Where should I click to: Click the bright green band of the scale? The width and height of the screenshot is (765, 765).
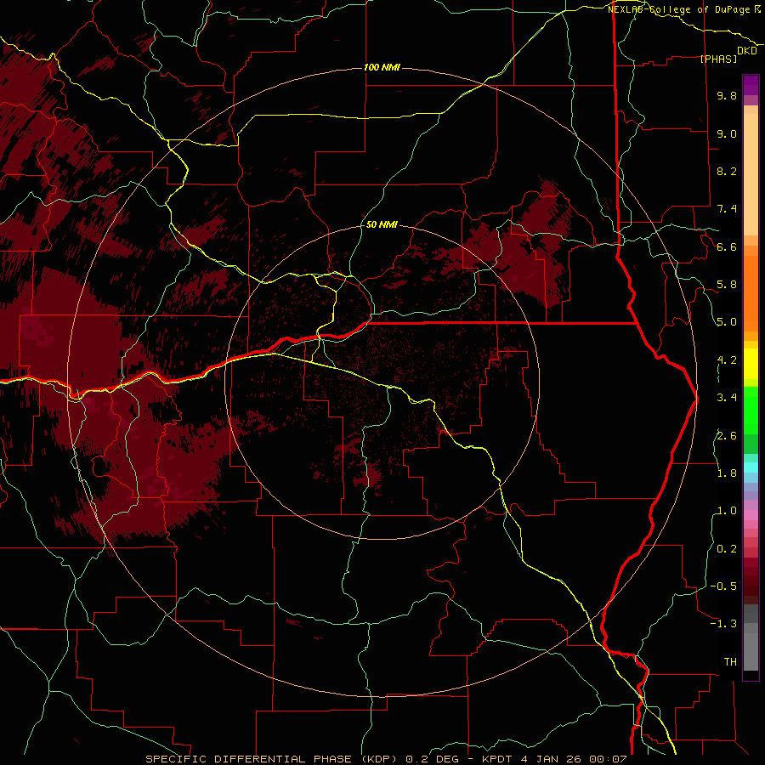tap(751, 410)
